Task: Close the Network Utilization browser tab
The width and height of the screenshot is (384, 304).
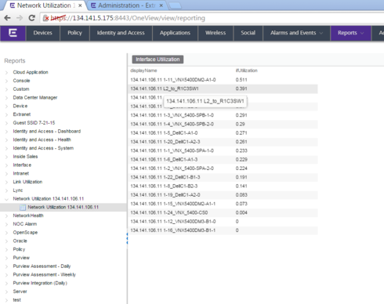Action: click(80, 5)
